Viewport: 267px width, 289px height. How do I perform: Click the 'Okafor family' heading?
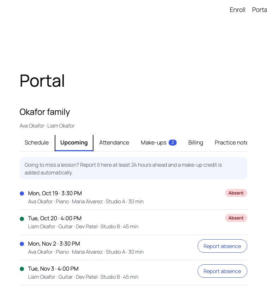[x=45, y=112]
